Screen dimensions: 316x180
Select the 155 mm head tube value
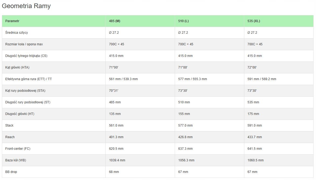(x=184, y=114)
